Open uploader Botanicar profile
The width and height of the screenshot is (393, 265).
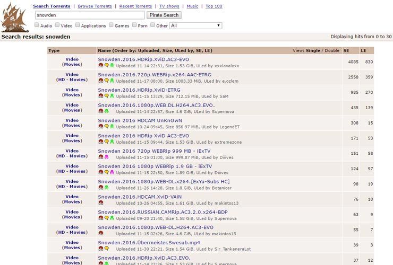tap(221, 188)
